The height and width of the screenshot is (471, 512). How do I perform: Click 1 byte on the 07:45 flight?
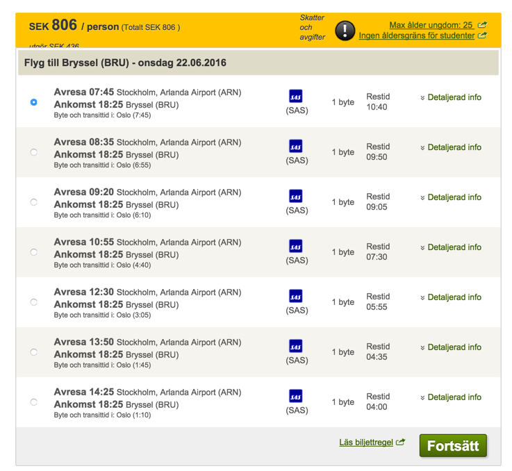343,102
